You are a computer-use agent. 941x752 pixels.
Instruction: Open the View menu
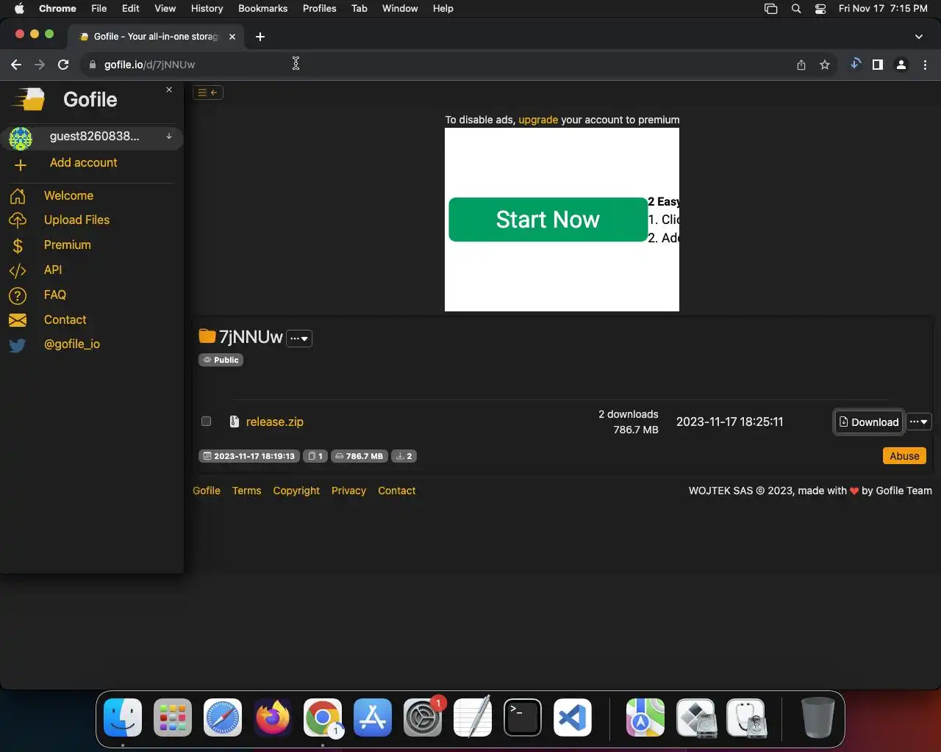[165, 9]
